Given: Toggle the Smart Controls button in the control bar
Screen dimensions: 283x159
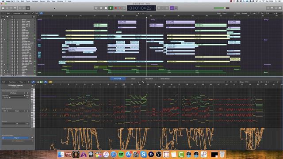Looking at the screenshot, I should pyautogui.click(x=20, y=8).
